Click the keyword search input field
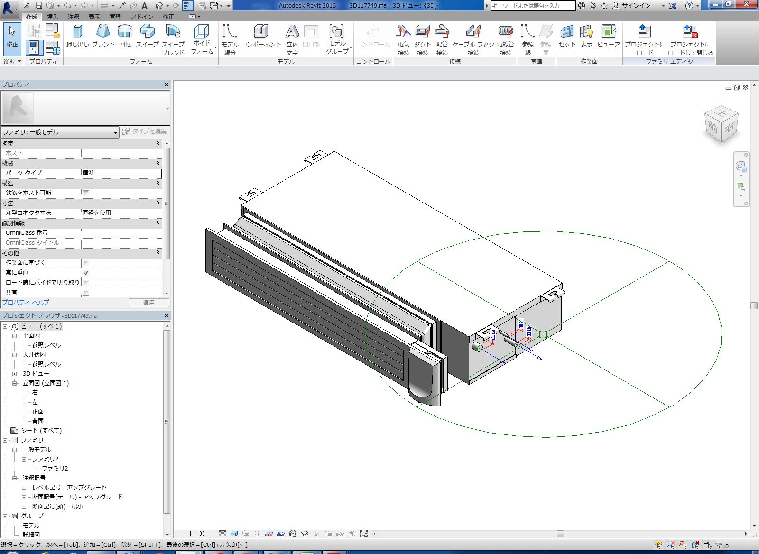This screenshot has height=554, width=759. [x=532, y=6]
